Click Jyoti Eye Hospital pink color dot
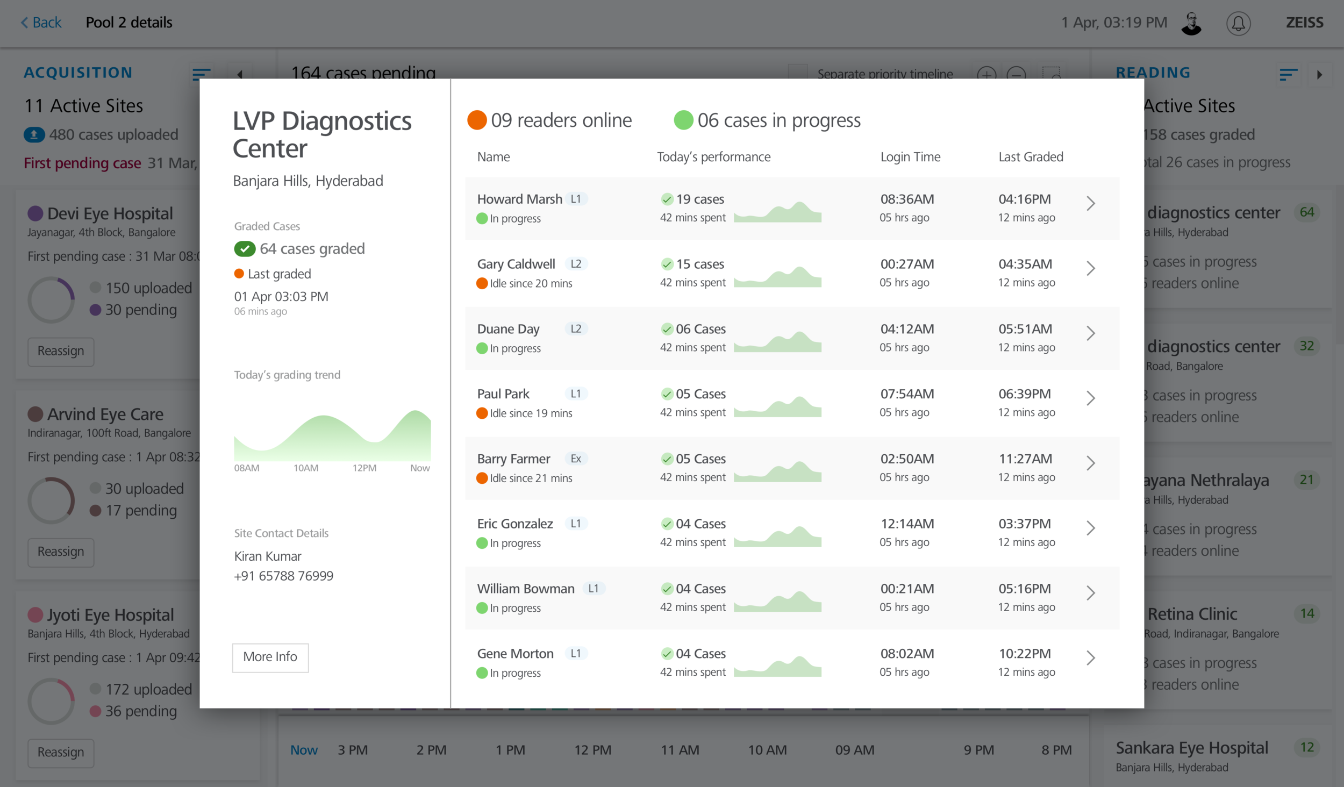This screenshot has width=1344, height=787. pos(35,614)
